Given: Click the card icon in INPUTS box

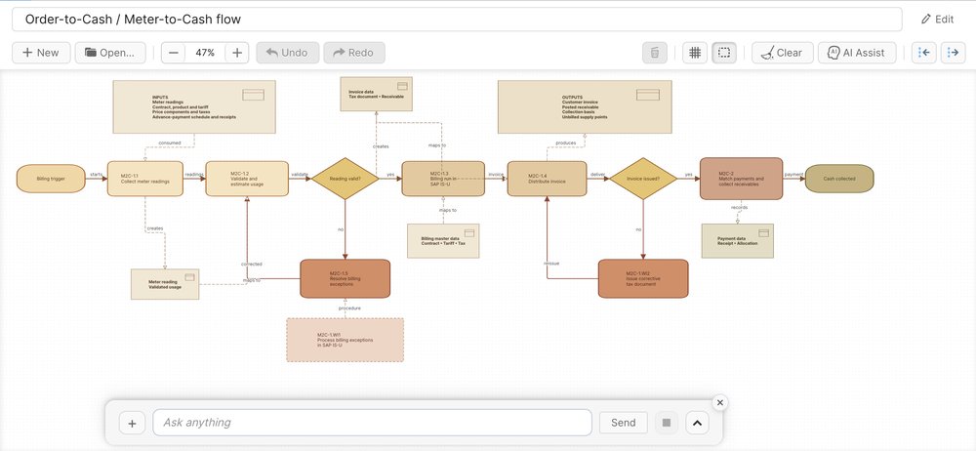Looking at the screenshot, I should (x=254, y=95).
